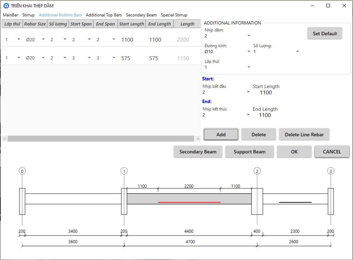Open the Lớp thứ dropdown in the 2200 length row
This screenshot has width=353, height=260.
(19, 39)
